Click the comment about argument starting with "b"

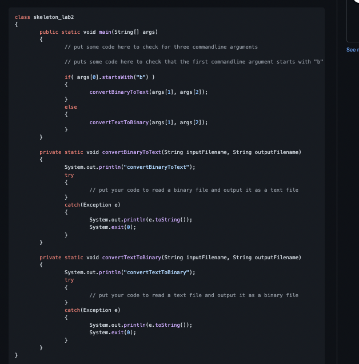coord(194,62)
